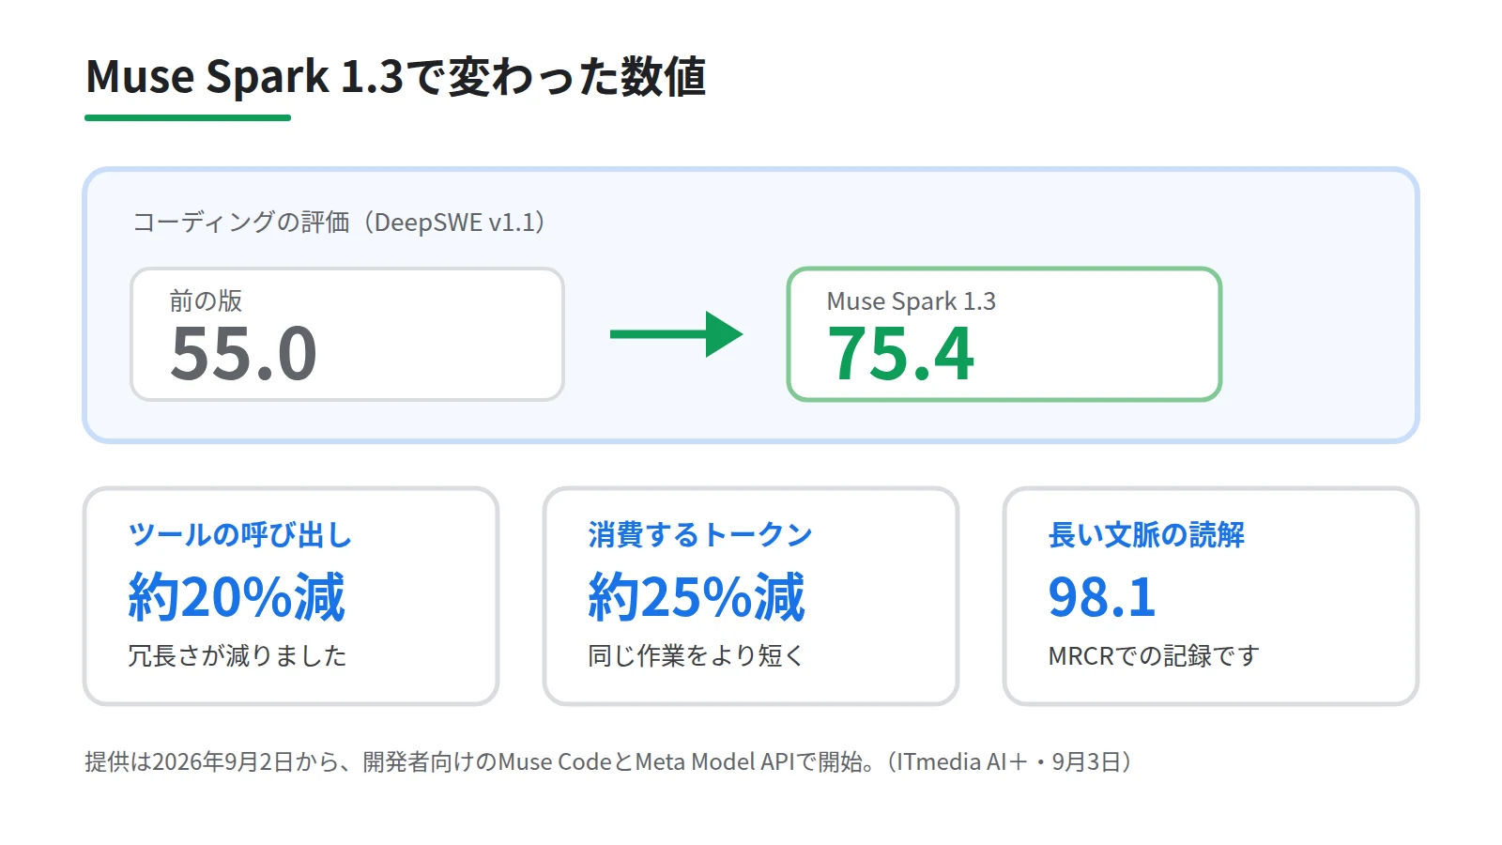Click the 'ツールの呼び出し' heading
1502x845 pixels.
240,535
